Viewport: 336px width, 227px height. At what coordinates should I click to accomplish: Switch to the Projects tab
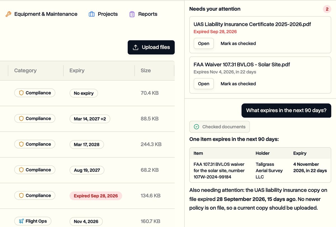(x=103, y=14)
